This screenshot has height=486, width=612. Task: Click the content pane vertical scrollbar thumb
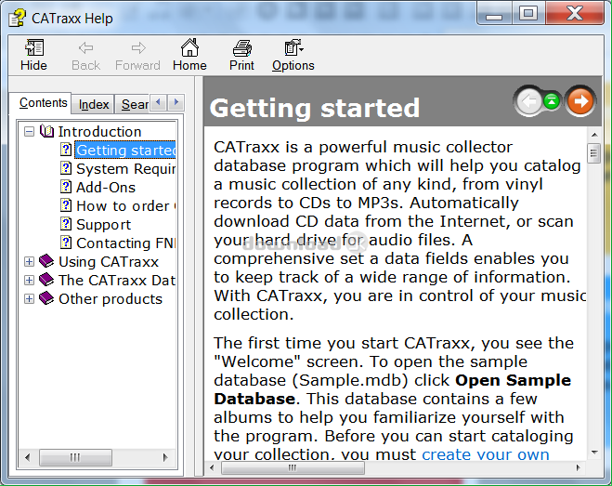click(x=593, y=153)
